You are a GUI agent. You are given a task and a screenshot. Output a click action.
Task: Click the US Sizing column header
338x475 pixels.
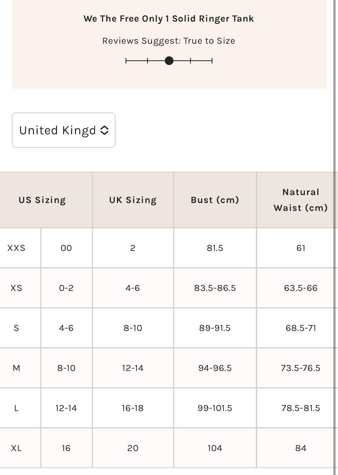[42, 200]
